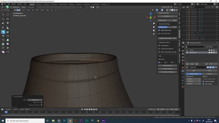Switch to the Layout workspace tab

(x=32, y=4)
